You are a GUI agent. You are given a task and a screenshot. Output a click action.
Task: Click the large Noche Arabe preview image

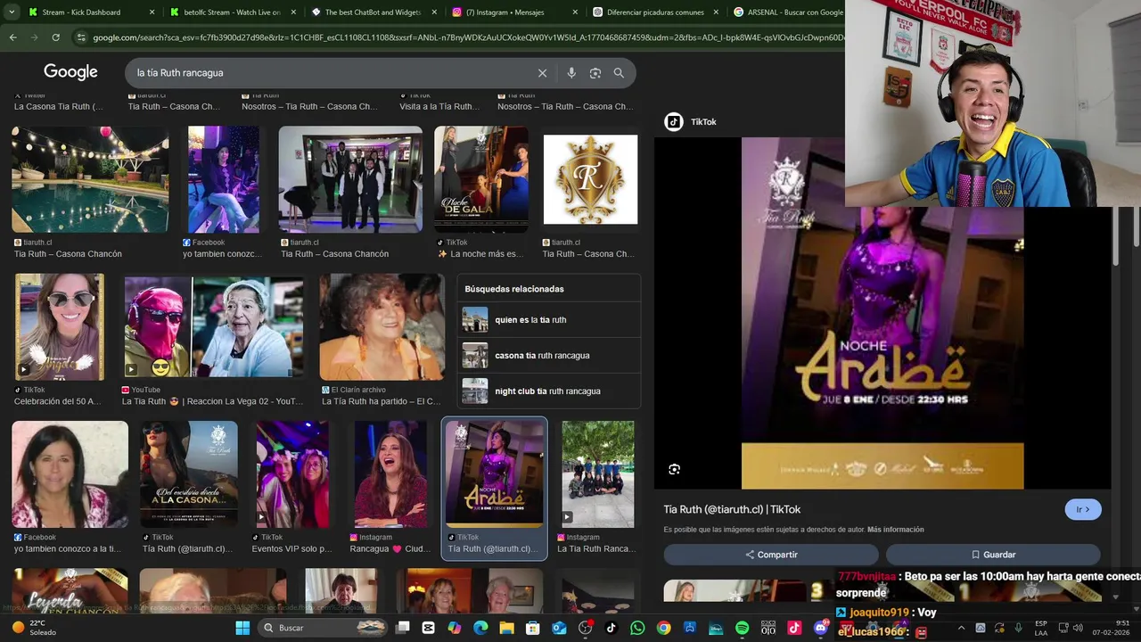[882, 312]
